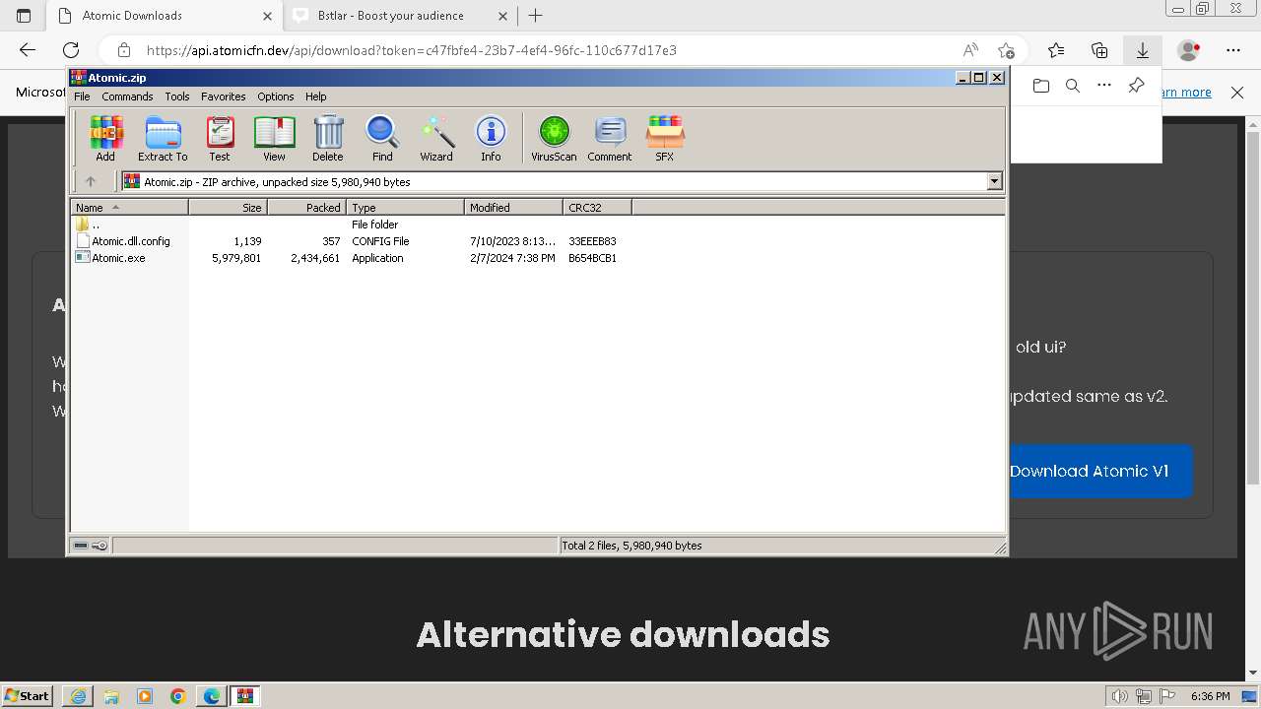The width and height of the screenshot is (1261, 709).
Task: Open the Find tool
Action: click(x=382, y=138)
